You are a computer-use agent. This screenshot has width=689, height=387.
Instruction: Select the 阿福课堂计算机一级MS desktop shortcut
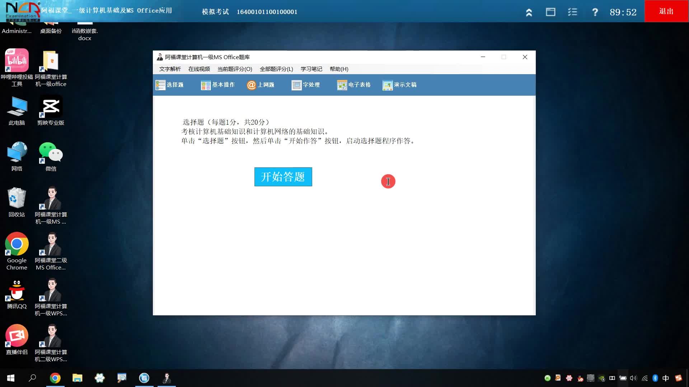[51, 205]
